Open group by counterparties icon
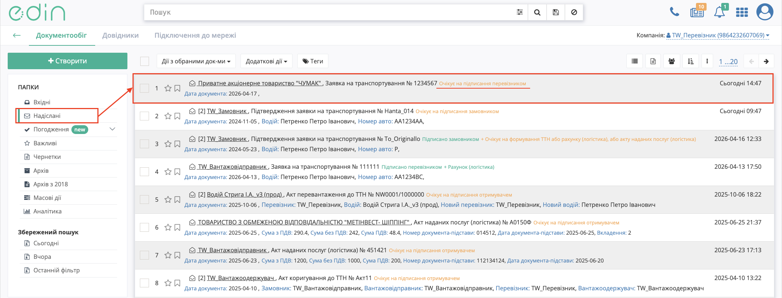This screenshot has width=782, height=298. click(x=671, y=61)
